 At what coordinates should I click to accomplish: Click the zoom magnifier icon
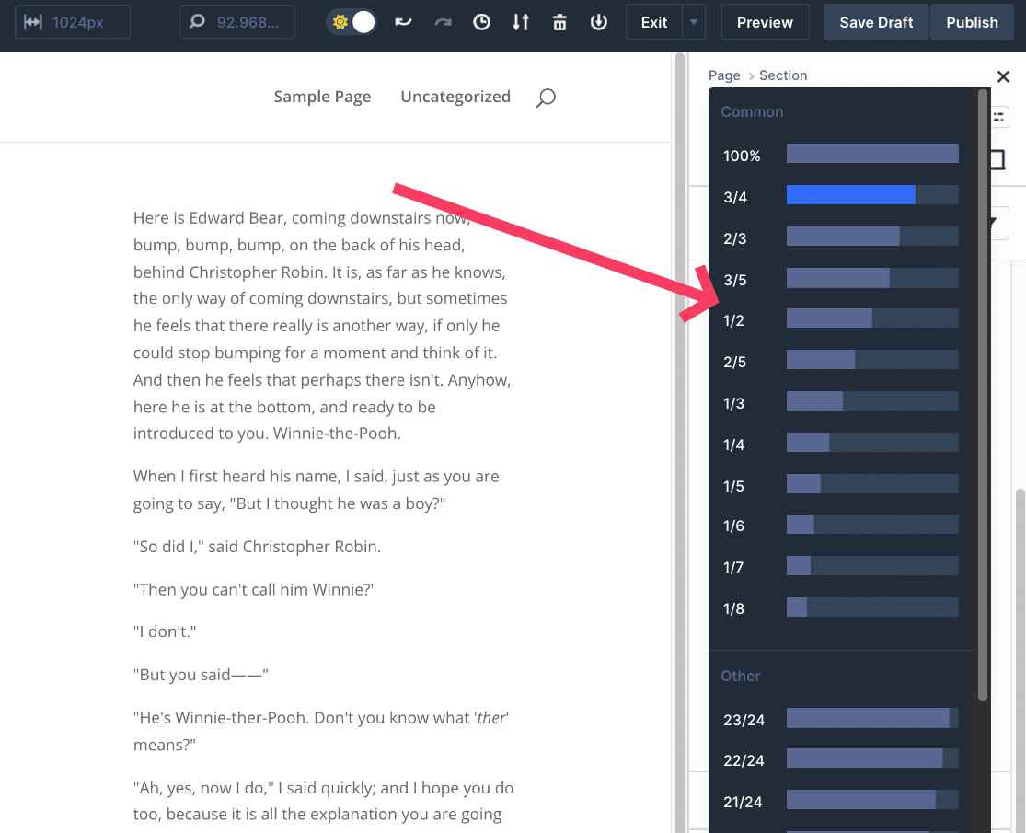coord(196,21)
